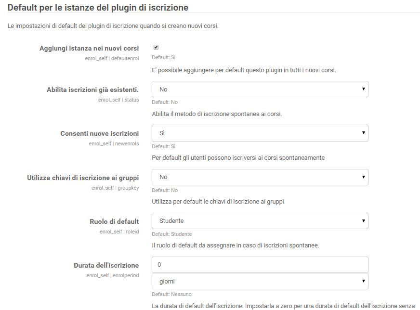This screenshot has width=420, height=310.
Task: Click the Ruolo di default label
Action: tap(114, 221)
